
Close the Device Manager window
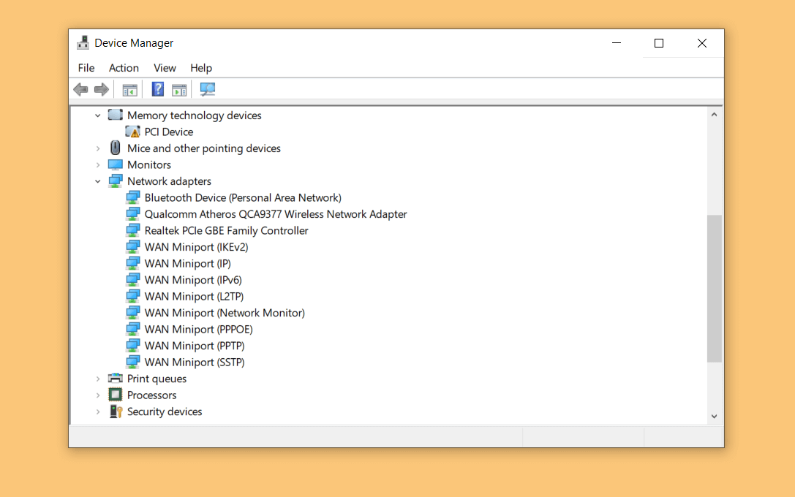point(701,43)
